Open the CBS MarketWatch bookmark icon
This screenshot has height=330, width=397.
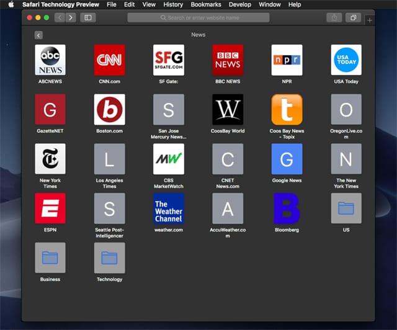(x=168, y=159)
